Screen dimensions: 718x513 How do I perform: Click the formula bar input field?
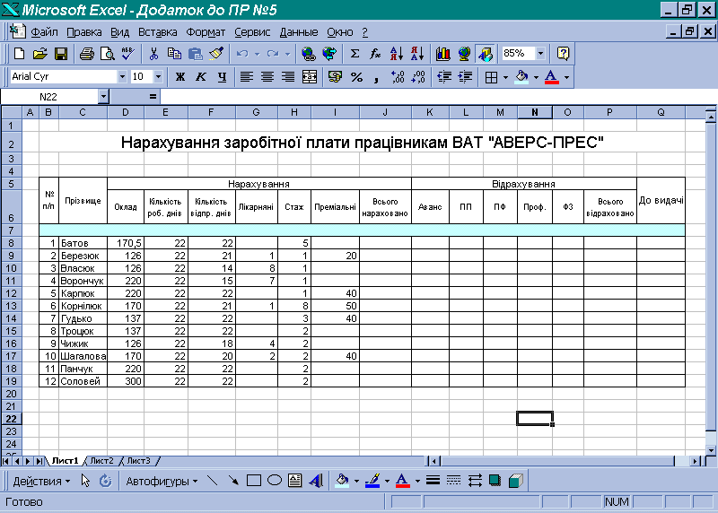pos(439,97)
